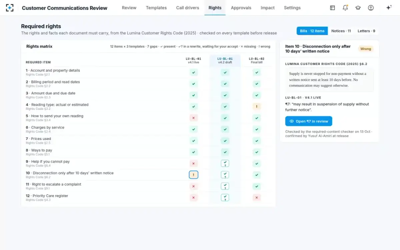Click the quoted Rights Code §6.2 passage

click(x=330, y=80)
